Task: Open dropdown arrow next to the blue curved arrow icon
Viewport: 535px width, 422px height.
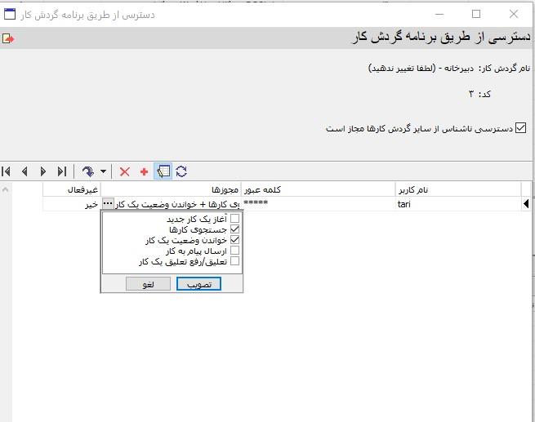Action: pos(103,171)
